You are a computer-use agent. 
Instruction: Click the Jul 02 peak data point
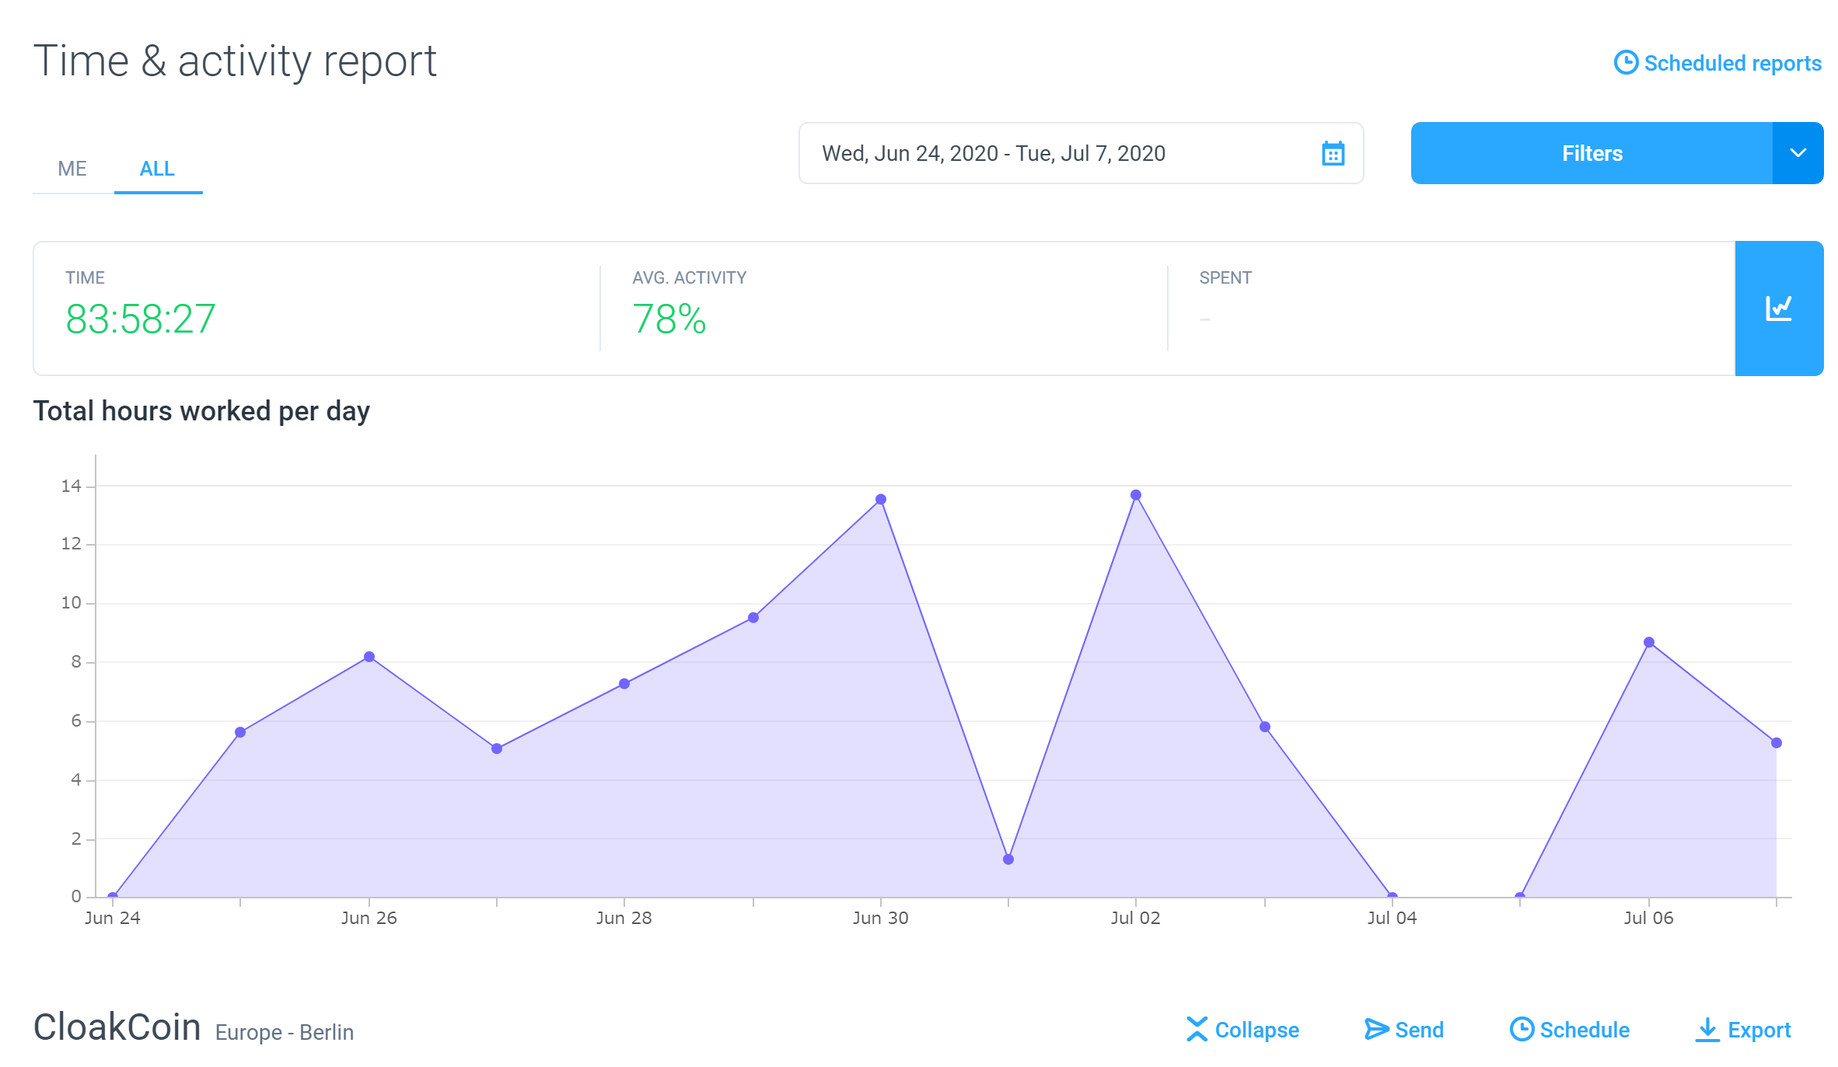pyautogui.click(x=1136, y=495)
